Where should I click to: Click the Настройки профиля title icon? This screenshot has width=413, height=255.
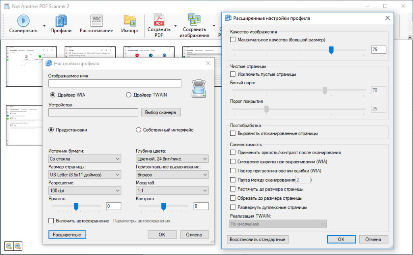coord(49,63)
